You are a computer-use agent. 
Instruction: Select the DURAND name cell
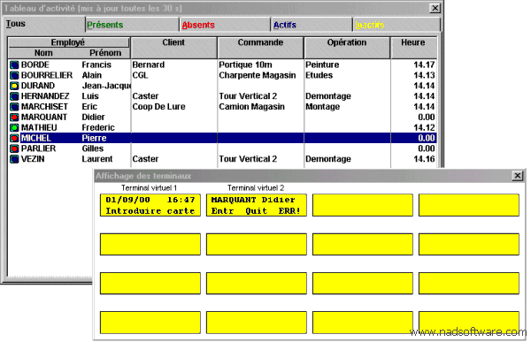tap(37, 86)
